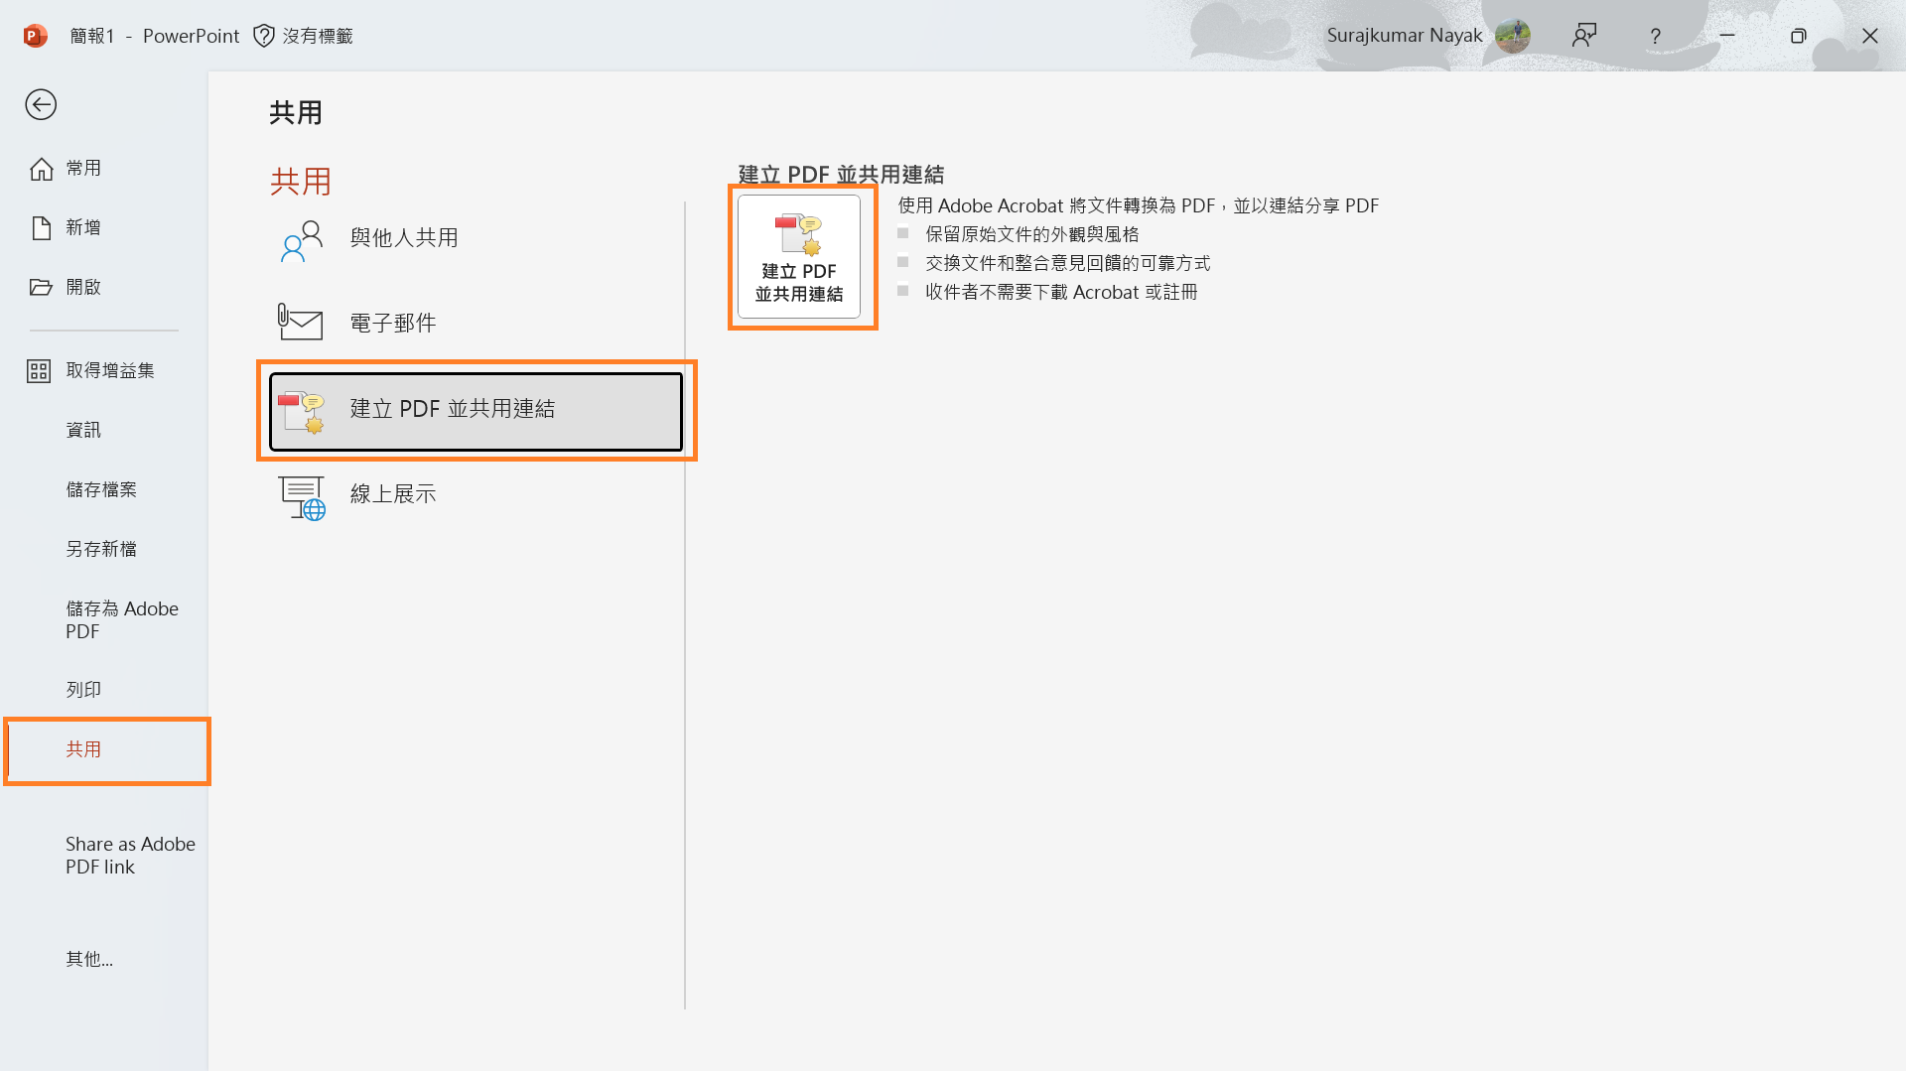Click the feedback person icon near account name
Viewport: 1906px width, 1072px height.
tap(1583, 35)
